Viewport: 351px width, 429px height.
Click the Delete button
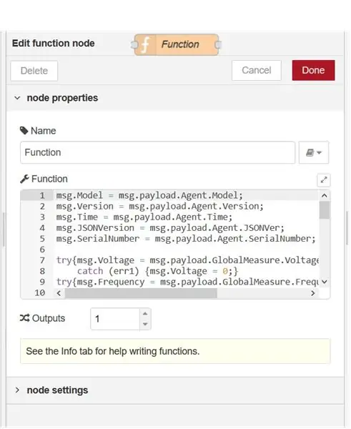point(34,71)
